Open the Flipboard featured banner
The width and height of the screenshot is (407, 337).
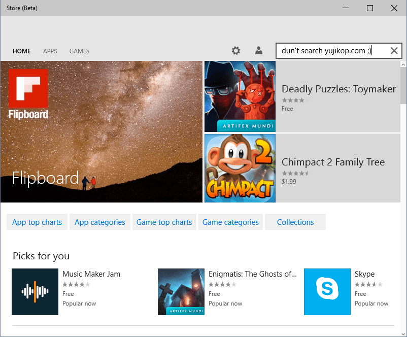(101, 131)
